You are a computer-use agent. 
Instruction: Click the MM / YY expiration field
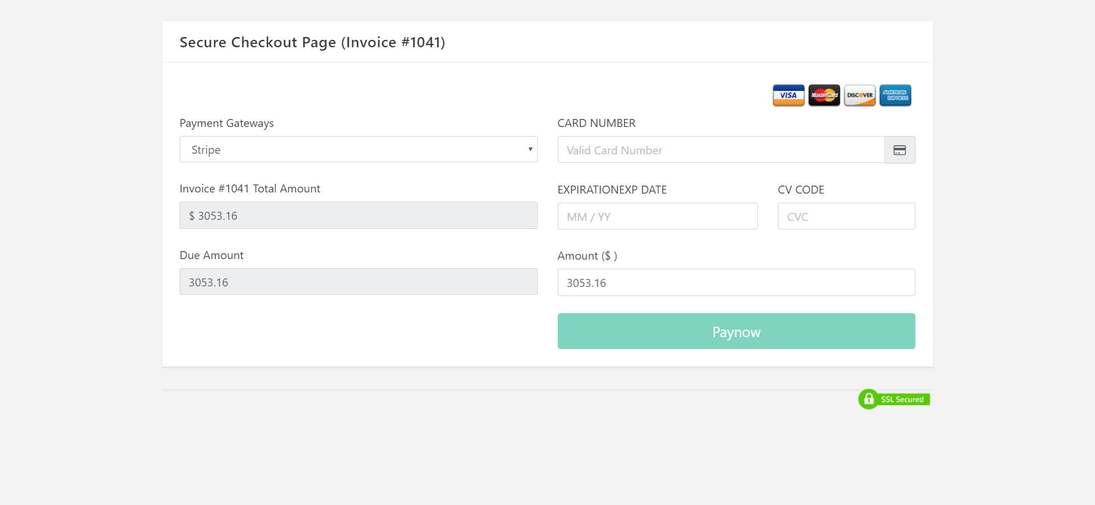click(x=657, y=216)
